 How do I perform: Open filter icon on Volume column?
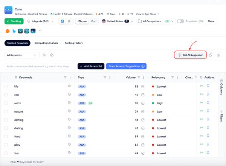pos(139,78)
